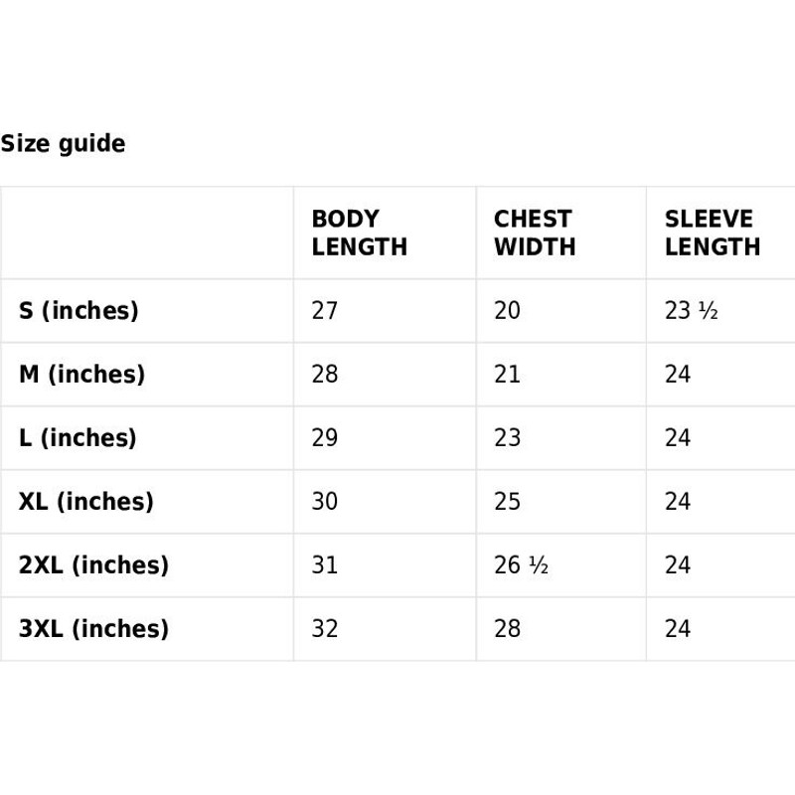Click the 2XL chest width 26 ½ cell
This screenshot has width=795, height=795.
tap(521, 565)
